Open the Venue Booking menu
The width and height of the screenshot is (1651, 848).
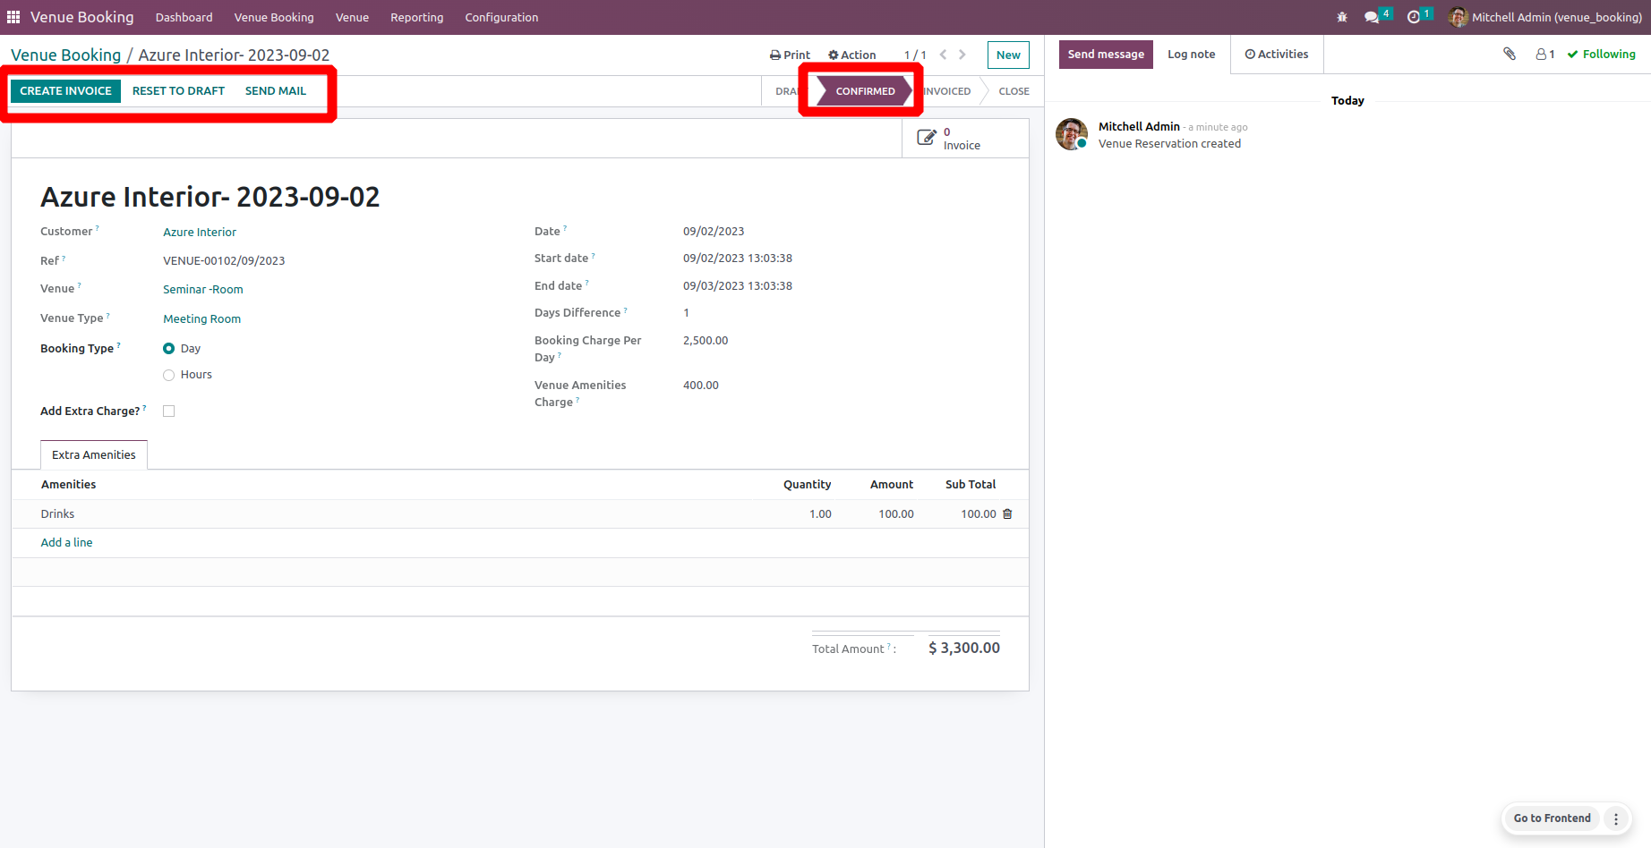274,17
